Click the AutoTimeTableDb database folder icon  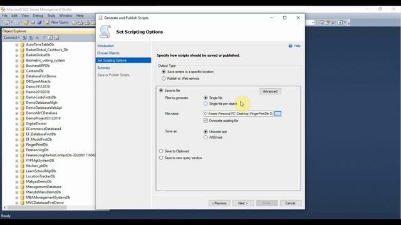[x=23, y=44]
